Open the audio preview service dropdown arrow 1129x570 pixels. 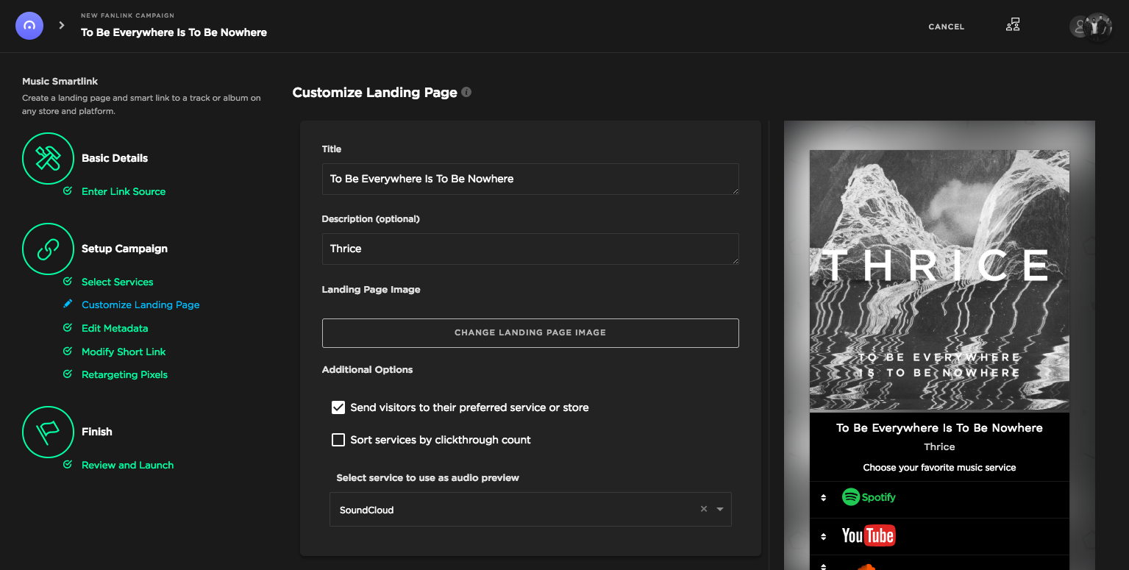[x=720, y=509]
